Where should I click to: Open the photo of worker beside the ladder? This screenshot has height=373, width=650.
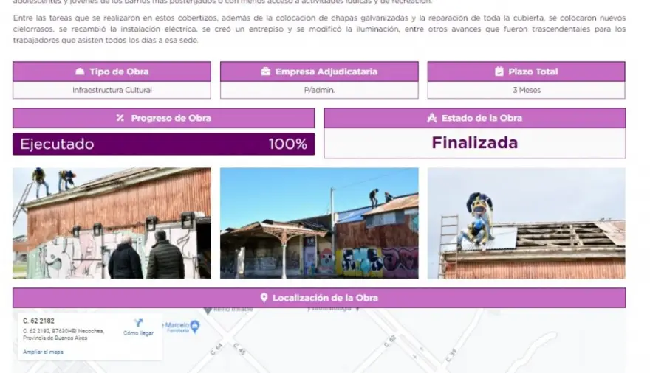(x=527, y=223)
